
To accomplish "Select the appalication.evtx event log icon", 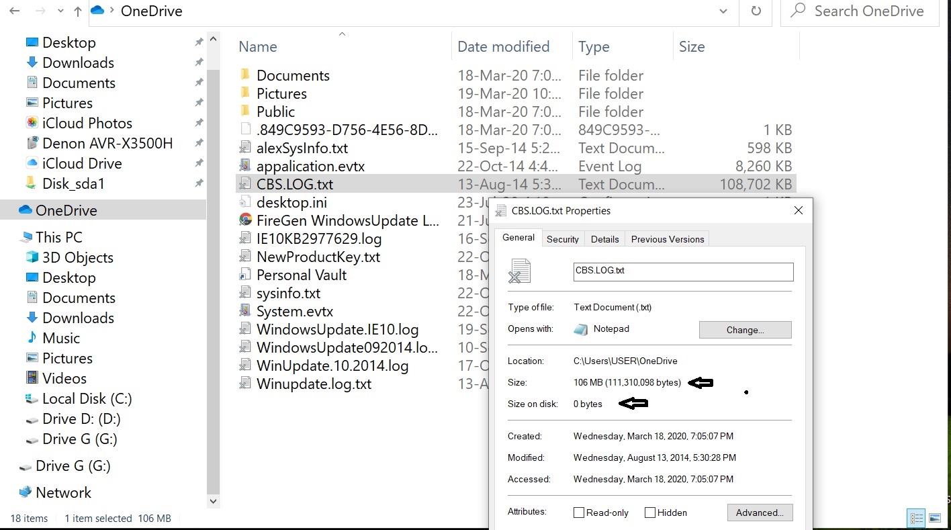I will click(x=246, y=166).
